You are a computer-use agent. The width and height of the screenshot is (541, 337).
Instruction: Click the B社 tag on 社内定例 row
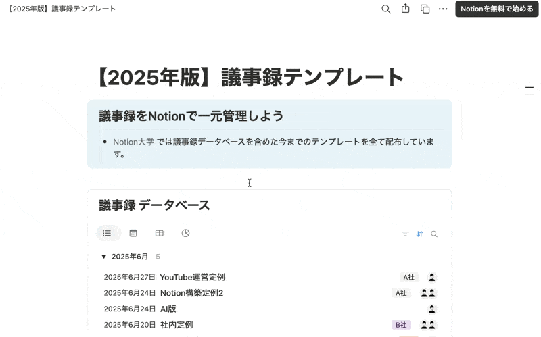coord(401,325)
